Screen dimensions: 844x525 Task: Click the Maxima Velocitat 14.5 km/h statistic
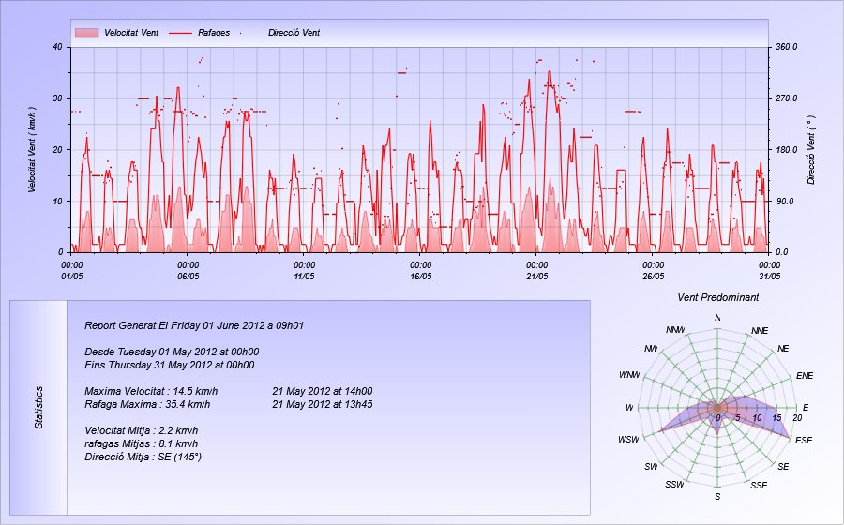[151, 391]
